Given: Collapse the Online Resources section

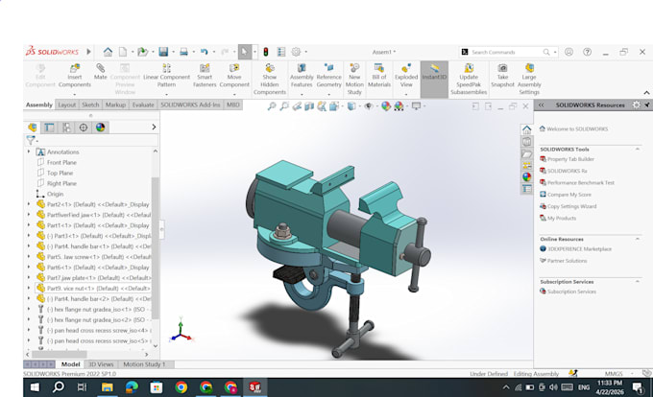Looking at the screenshot, I should pyautogui.click(x=638, y=239).
